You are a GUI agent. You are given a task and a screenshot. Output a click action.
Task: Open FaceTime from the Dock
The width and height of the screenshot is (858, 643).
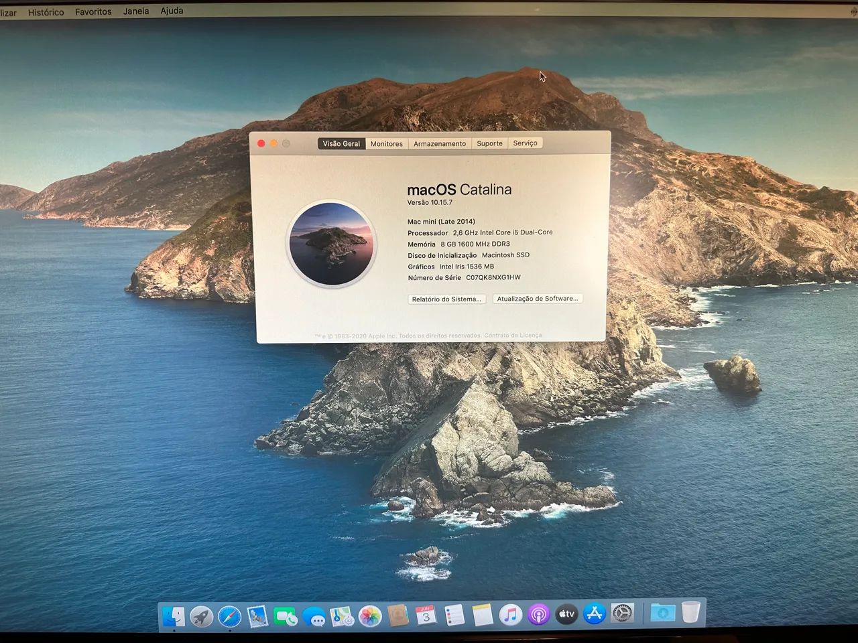click(286, 615)
